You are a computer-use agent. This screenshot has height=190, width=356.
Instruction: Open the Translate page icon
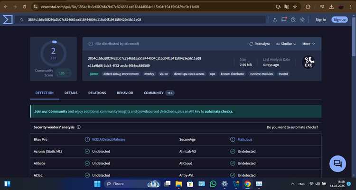287,7
